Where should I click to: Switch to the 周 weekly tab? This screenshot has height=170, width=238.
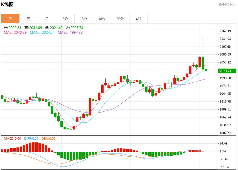point(29,19)
